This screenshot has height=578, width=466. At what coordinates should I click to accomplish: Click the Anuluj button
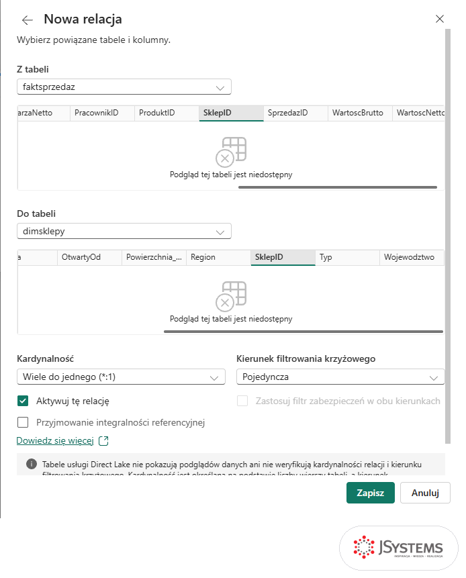425,493
